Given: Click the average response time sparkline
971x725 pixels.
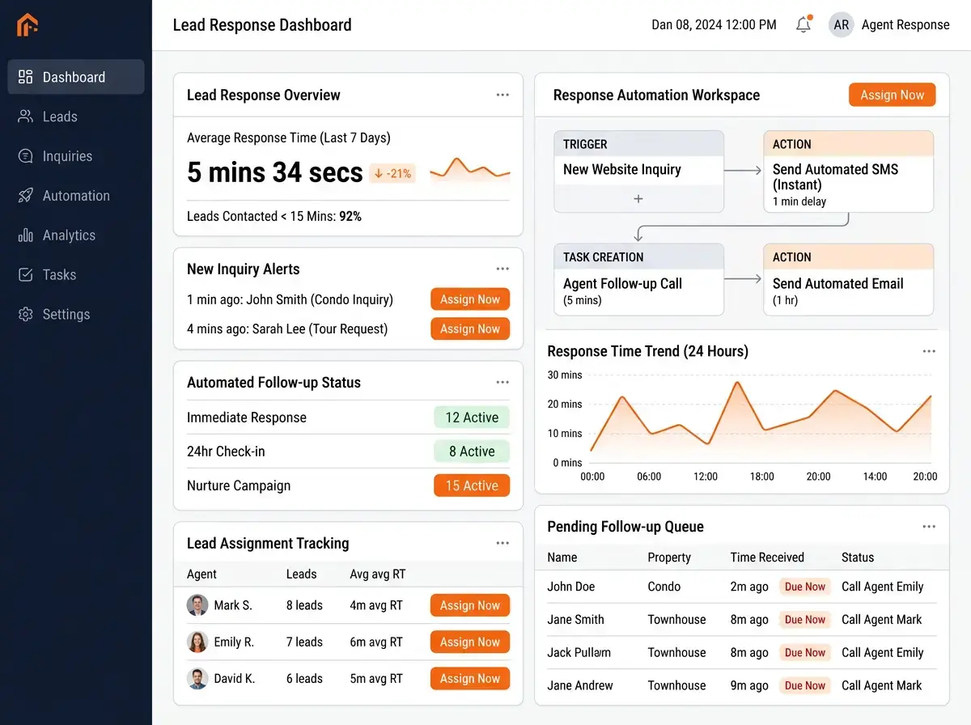Looking at the screenshot, I should 470,169.
